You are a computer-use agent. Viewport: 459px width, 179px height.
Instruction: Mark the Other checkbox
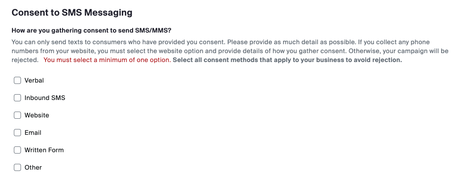(x=17, y=167)
